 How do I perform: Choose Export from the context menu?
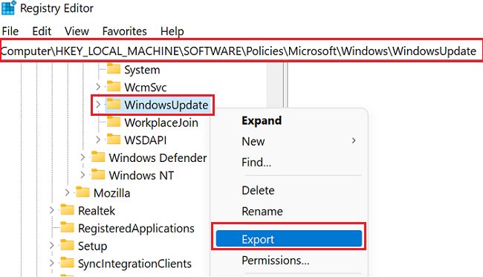[x=289, y=239]
